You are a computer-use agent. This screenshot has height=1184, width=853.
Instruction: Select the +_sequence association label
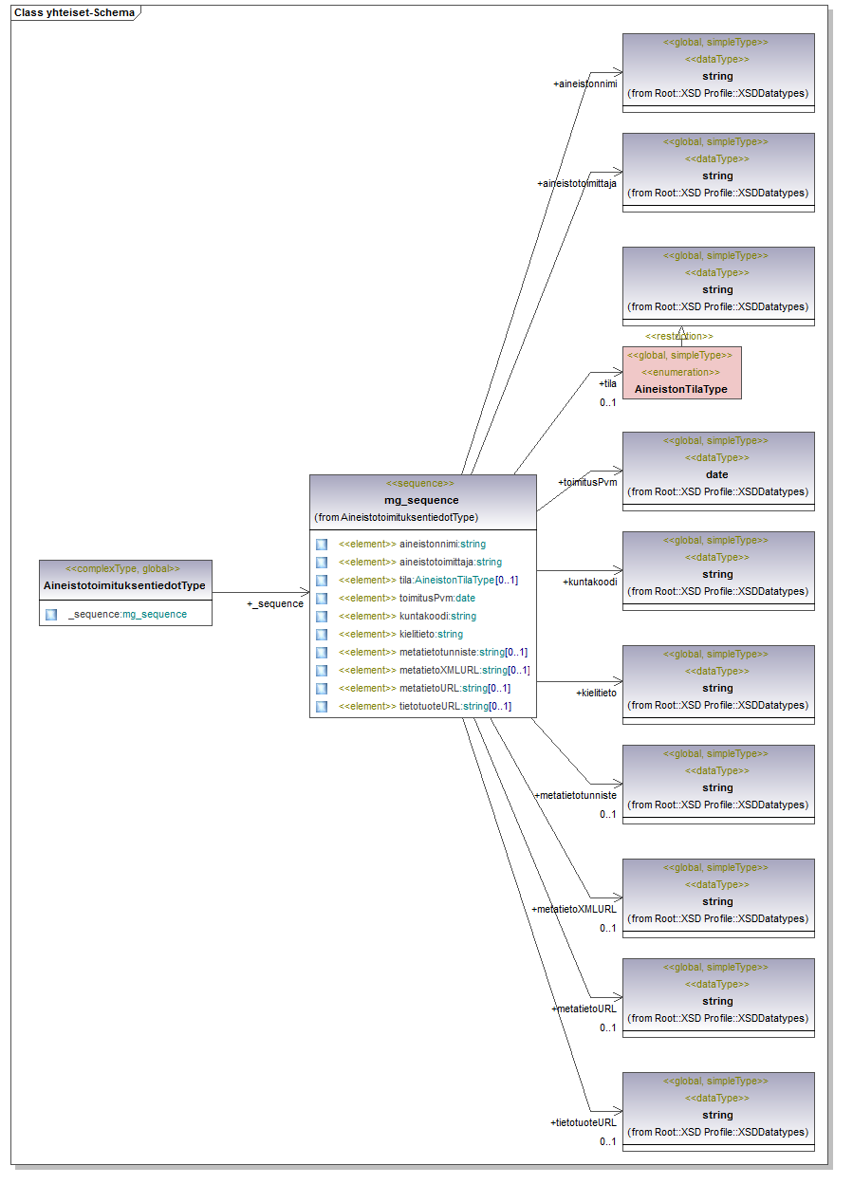coord(275,604)
